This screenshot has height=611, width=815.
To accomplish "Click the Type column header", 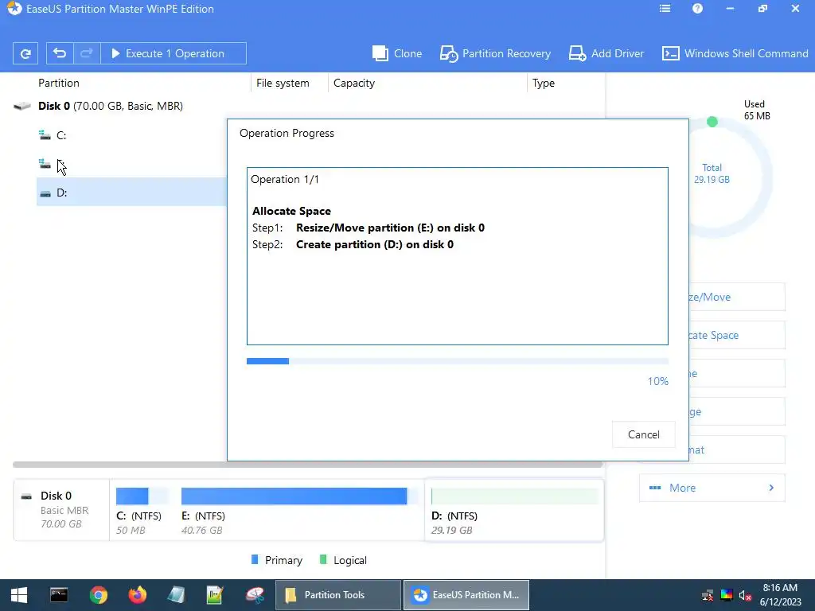I will click(543, 83).
